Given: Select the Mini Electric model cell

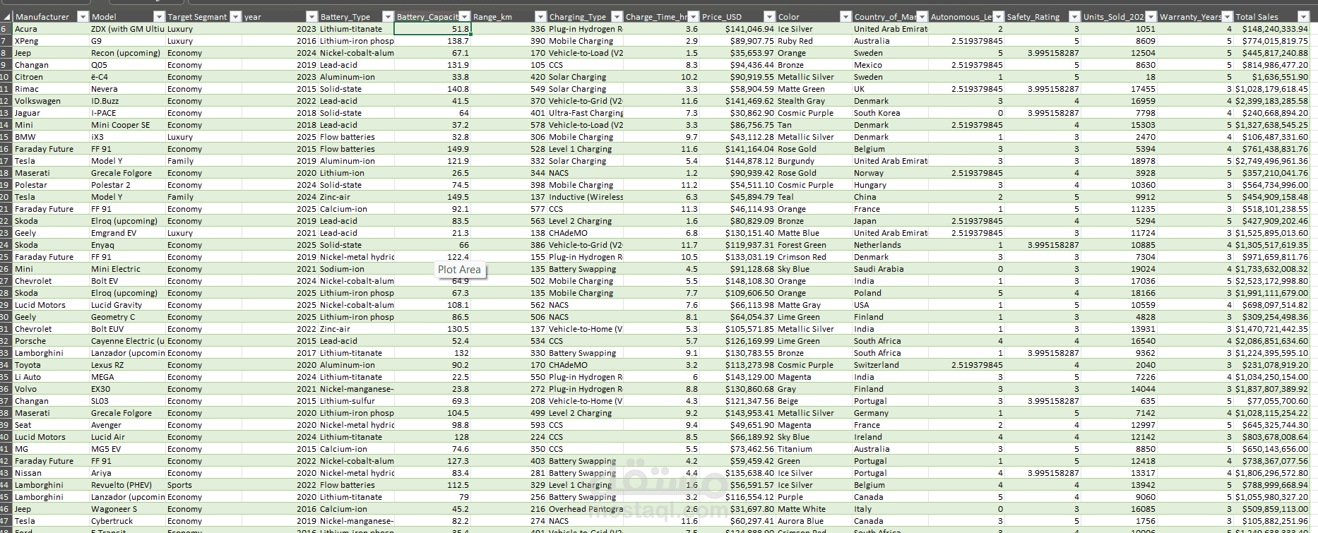Looking at the screenshot, I should 127,269.
